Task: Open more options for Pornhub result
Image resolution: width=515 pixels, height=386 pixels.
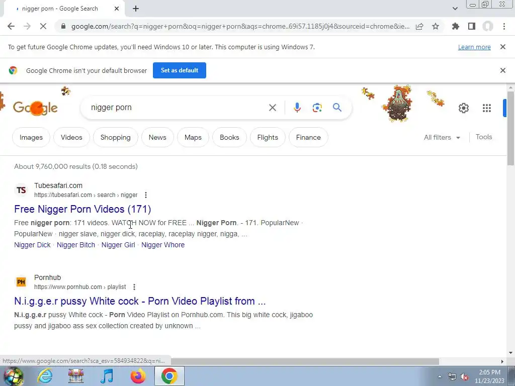Action: (x=134, y=287)
